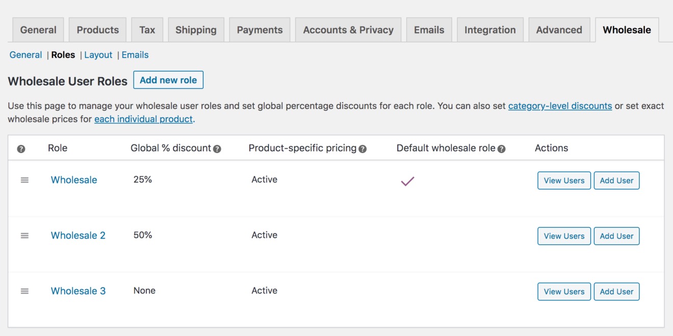This screenshot has height=336, width=673.
Task: Open the Accounts & Privacy tab
Action: click(x=348, y=30)
